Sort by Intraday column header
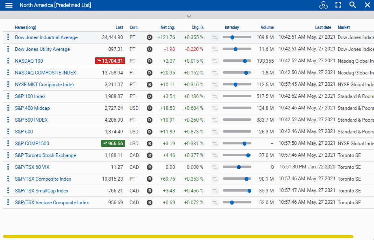The height and width of the screenshot is (240, 374). (x=232, y=27)
